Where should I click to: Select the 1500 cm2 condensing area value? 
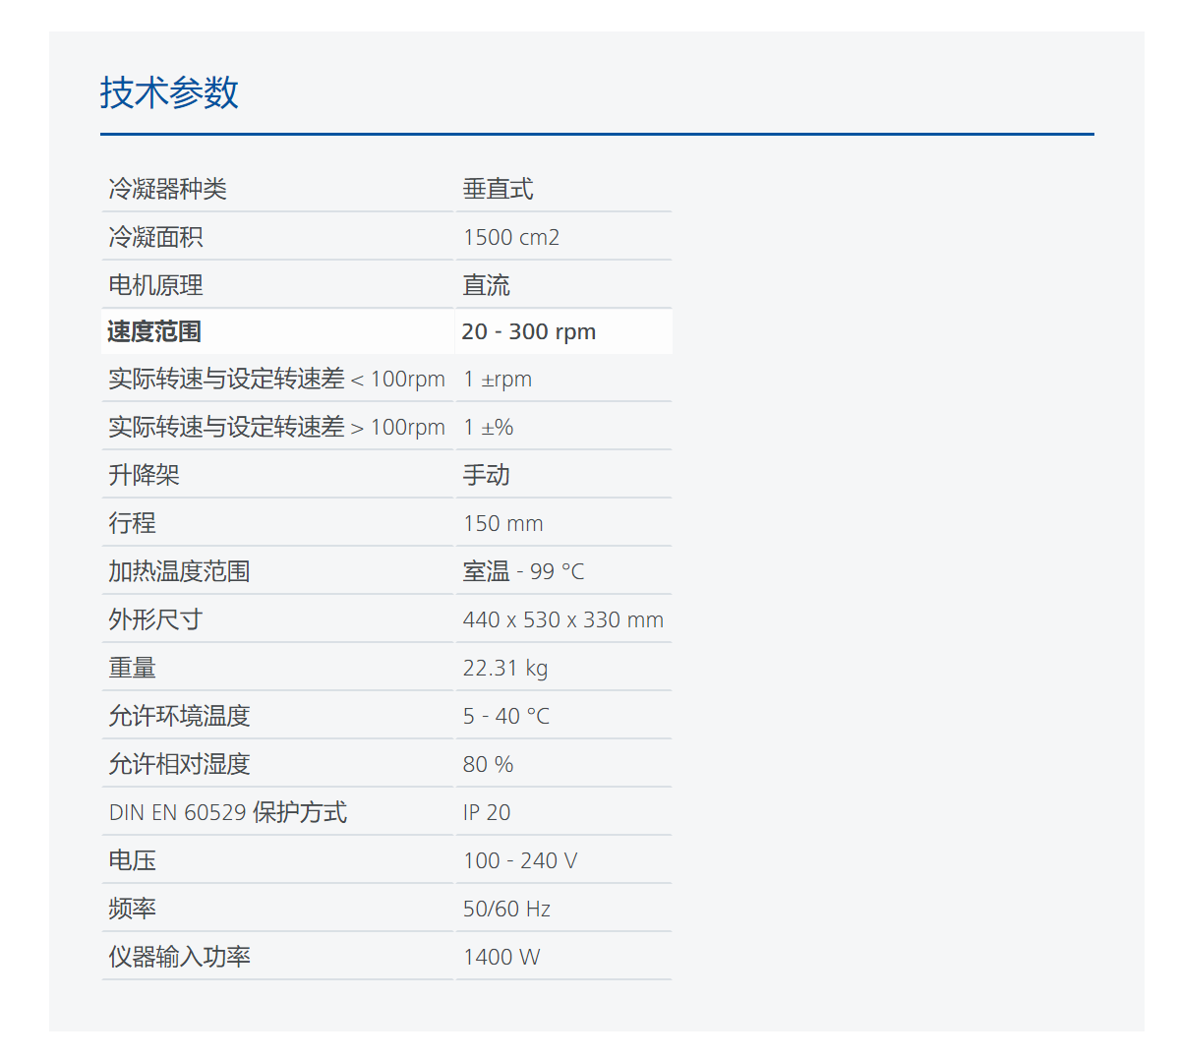click(510, 237)
